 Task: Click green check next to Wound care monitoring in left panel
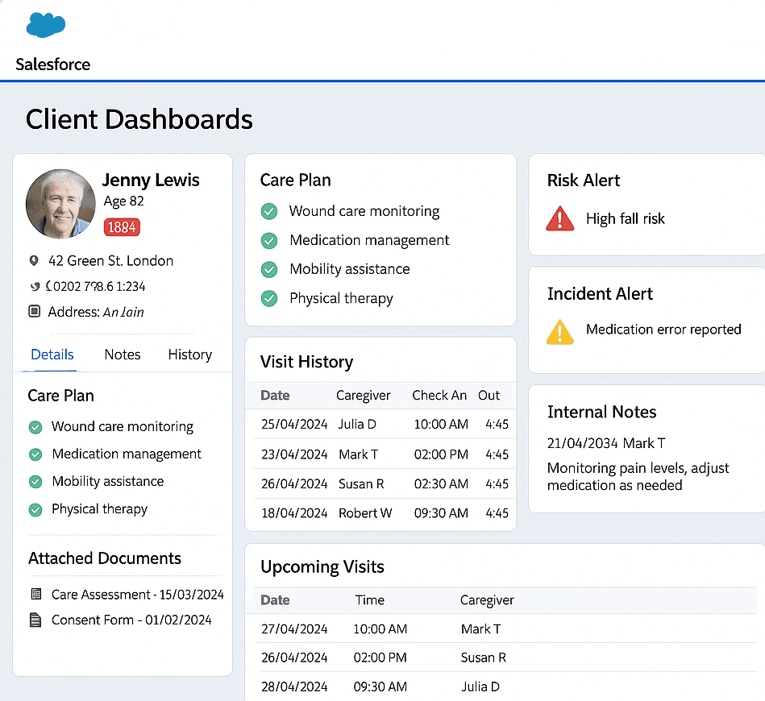tap(35, 427)
